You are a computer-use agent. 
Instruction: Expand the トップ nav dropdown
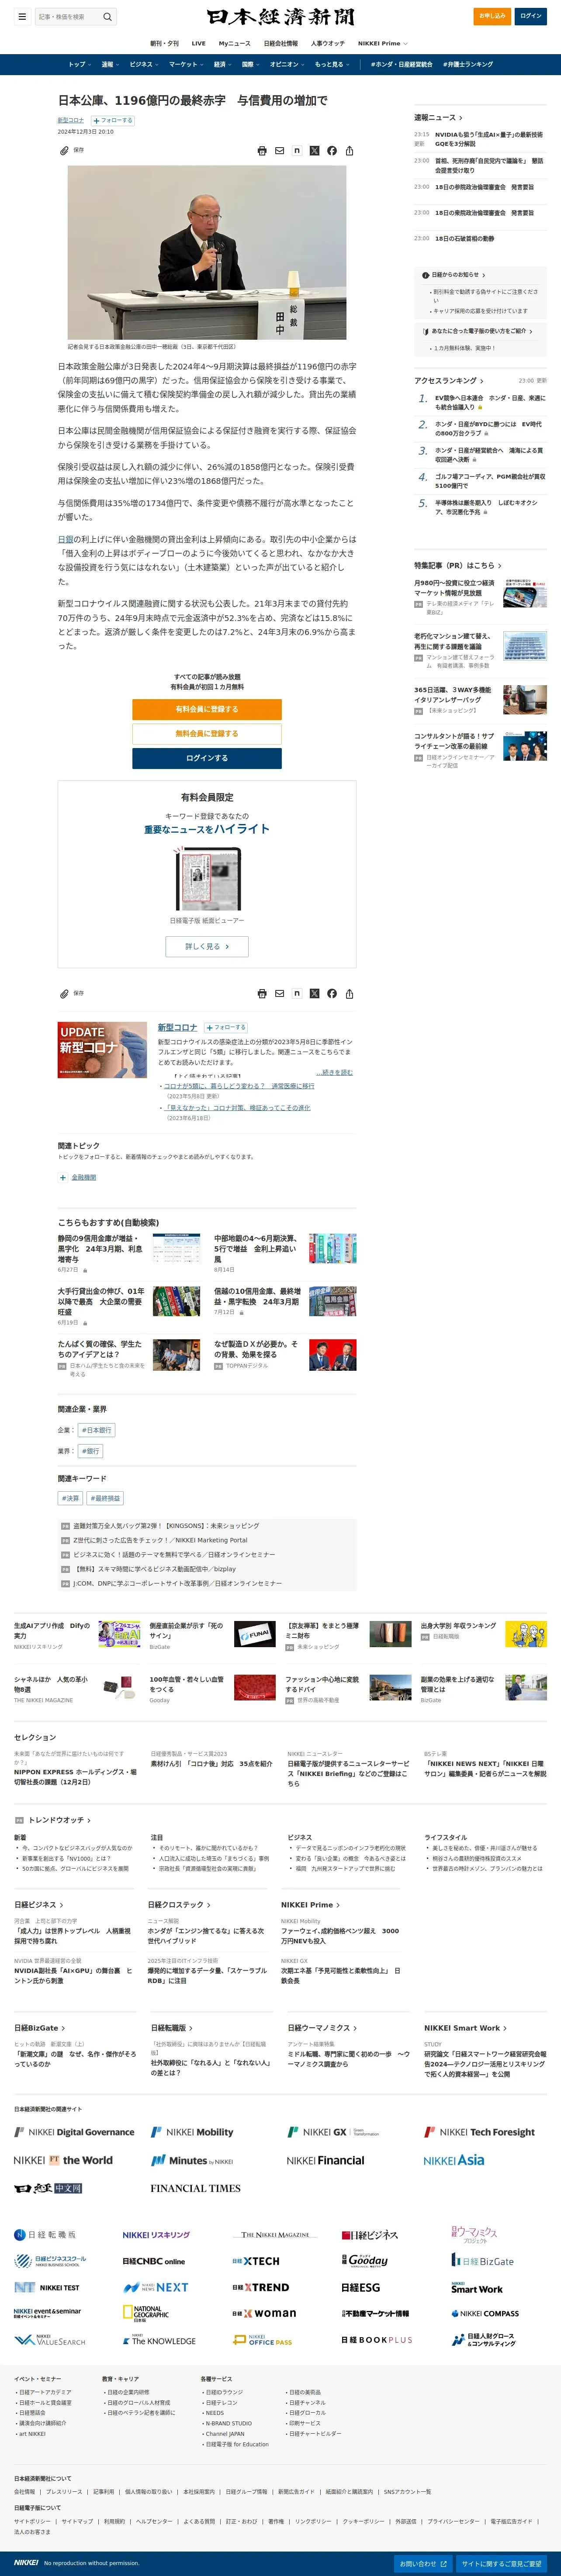[80, 64]
